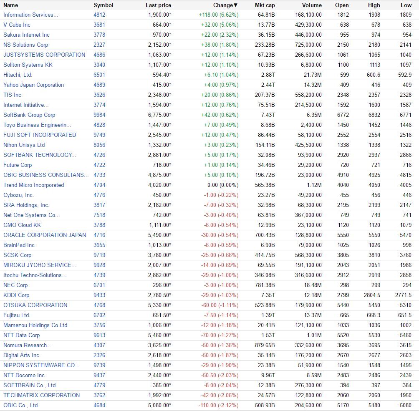Sort table by Last price header

[158, 5]
